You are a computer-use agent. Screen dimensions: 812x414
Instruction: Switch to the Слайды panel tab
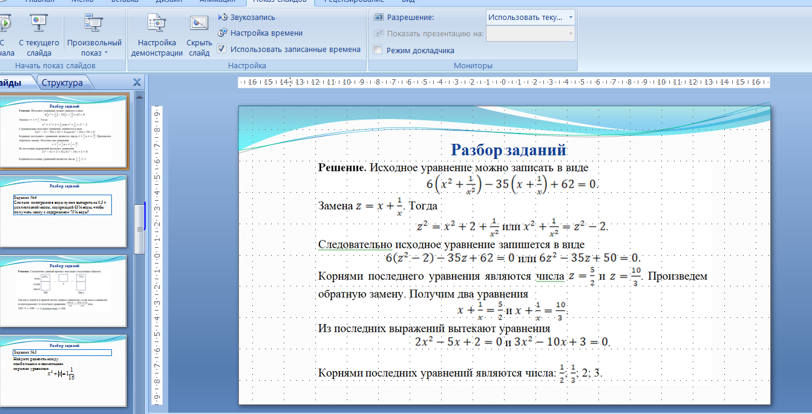(12, 83)
